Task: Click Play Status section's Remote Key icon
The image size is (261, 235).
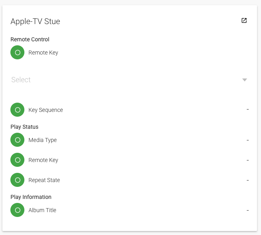Action: 18,160
